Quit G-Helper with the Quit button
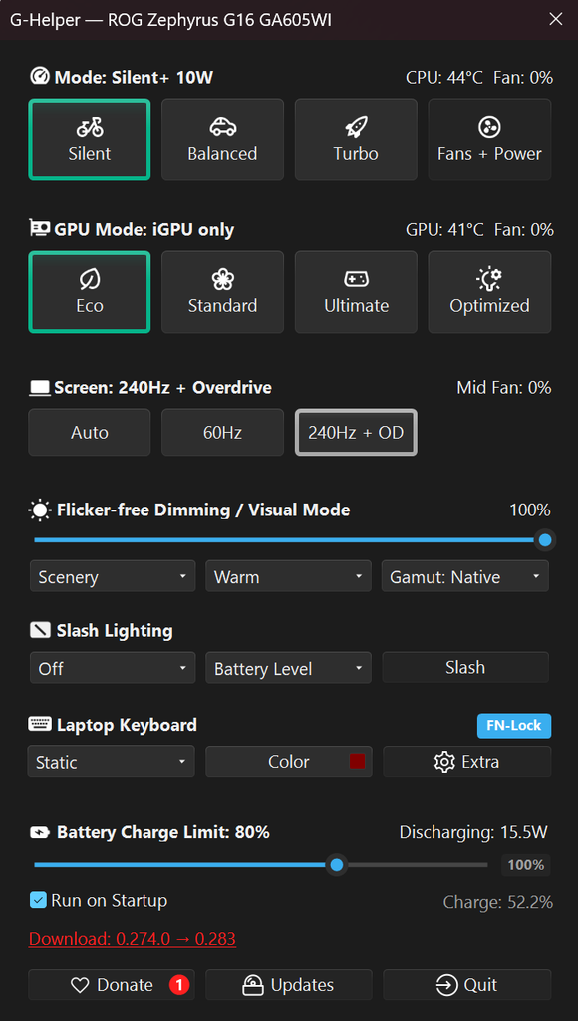 pyautogui.click(x=466, y=985)
